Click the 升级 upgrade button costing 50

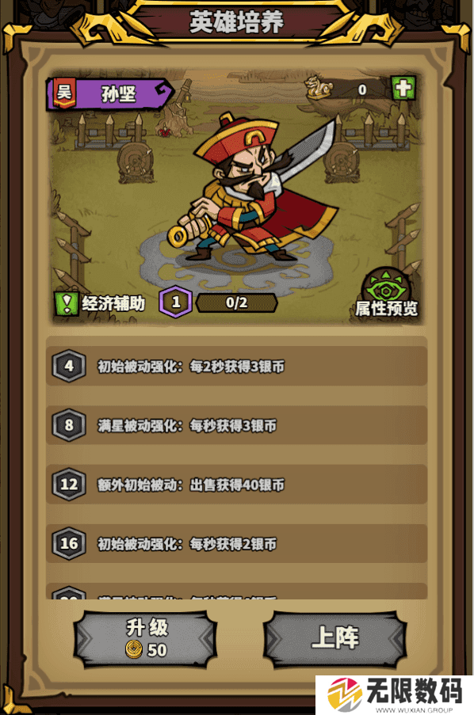146,639
